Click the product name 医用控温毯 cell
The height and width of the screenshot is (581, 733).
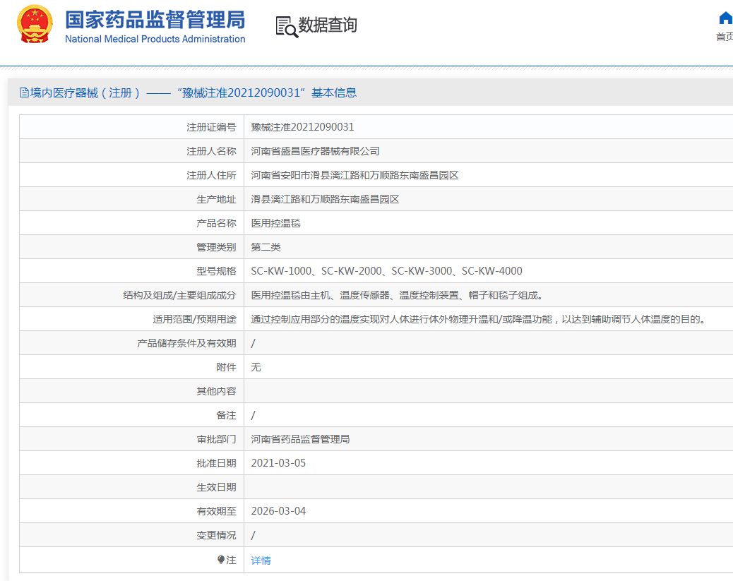(x=276, y=223)
